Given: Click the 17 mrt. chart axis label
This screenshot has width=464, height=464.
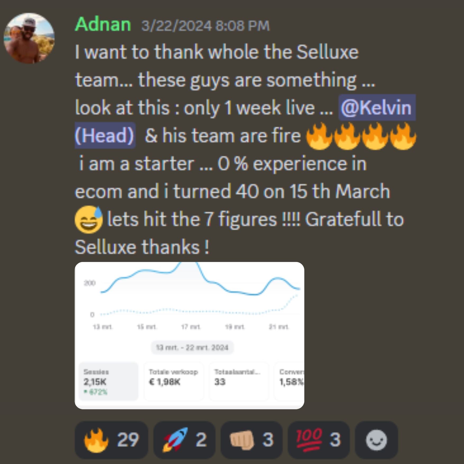Looking at the screenshot, I should tap(191, 327).
